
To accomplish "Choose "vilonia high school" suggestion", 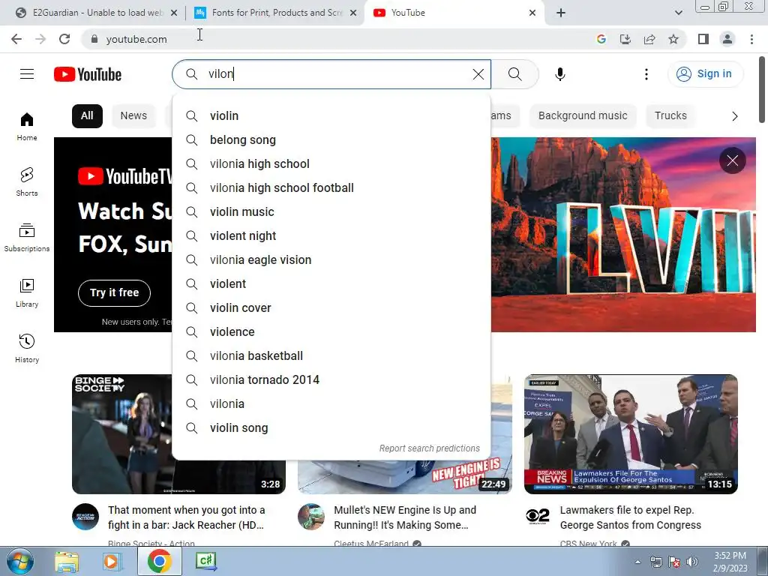I will click(331, 164).
